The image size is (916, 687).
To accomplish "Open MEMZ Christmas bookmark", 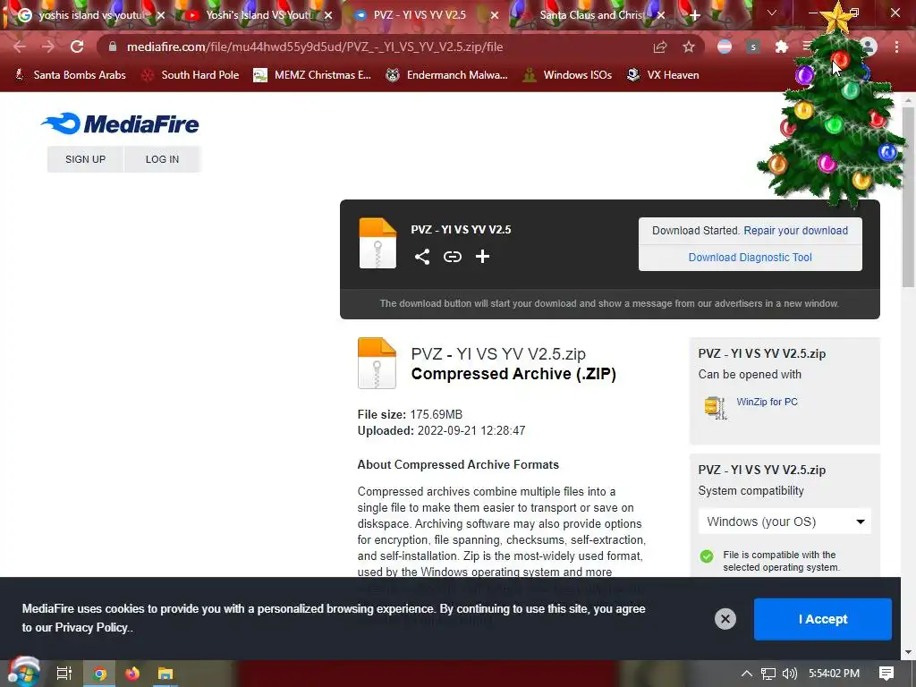I will [312, 75].
